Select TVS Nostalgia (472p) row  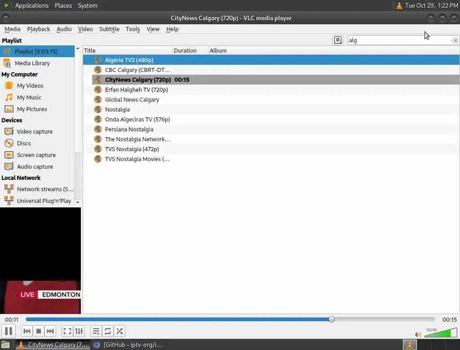tap(271, 149)
